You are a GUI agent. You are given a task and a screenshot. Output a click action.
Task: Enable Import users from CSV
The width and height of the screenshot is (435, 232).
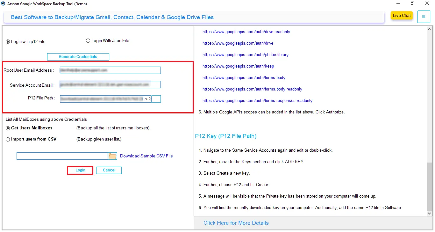pyautogui.click(x=8, y=139)
